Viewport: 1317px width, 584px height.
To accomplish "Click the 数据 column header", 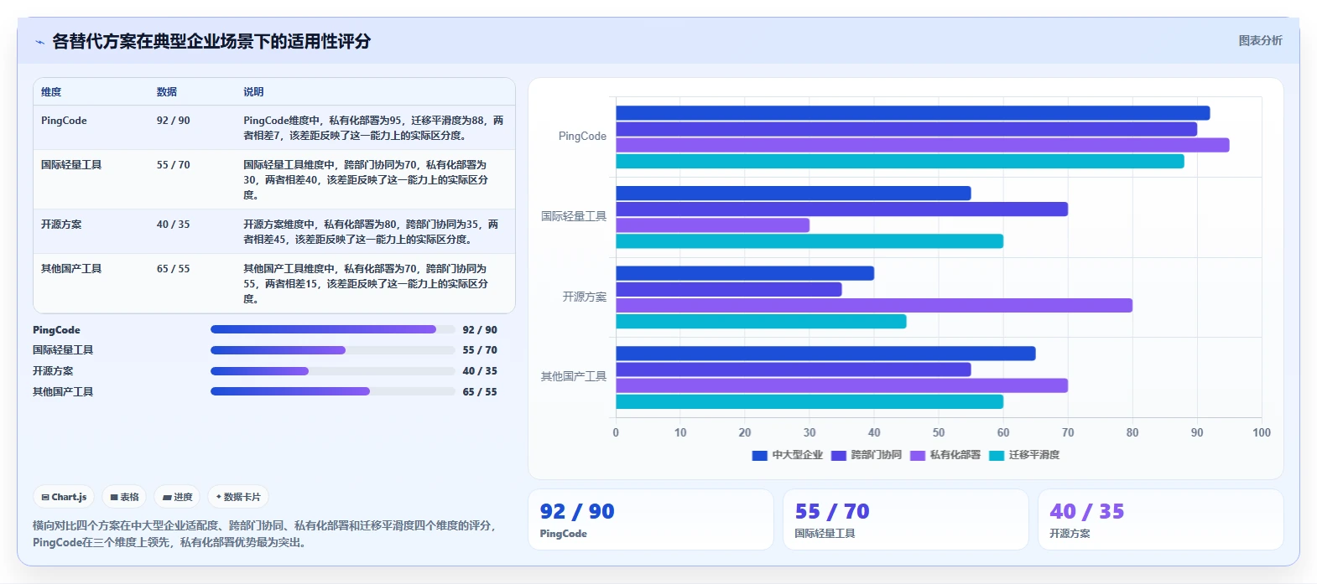I will [x=167, y=92].
